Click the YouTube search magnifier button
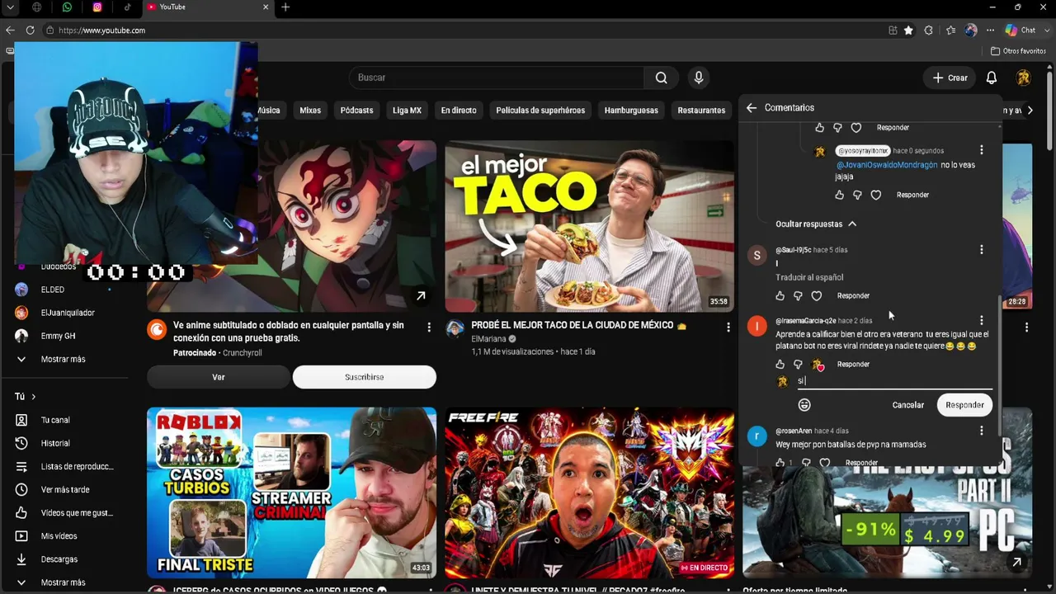This screenshot has width=1056, height=594. point(662,78)
